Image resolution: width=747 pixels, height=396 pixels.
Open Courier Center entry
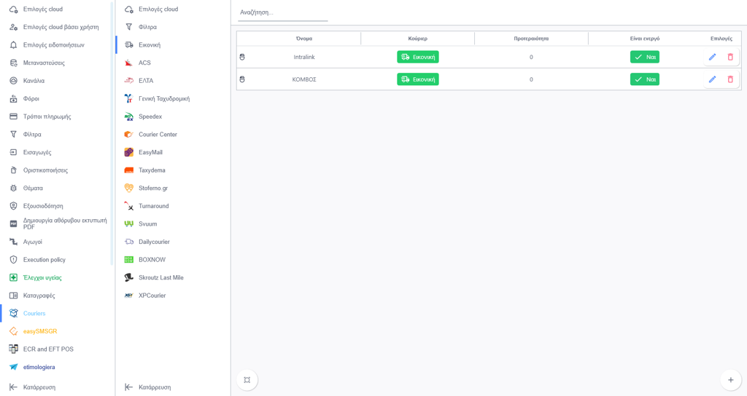158,135
